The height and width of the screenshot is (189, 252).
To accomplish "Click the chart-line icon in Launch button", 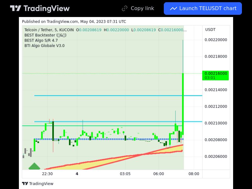I will pos(174,9).
